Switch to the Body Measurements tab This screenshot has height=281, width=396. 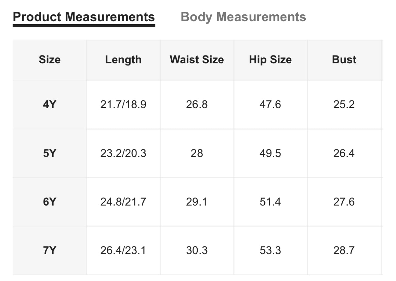tap(243, 17)
